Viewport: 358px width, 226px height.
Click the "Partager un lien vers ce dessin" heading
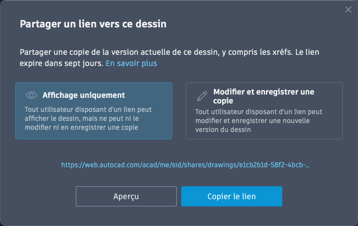(x=93, y=24)
